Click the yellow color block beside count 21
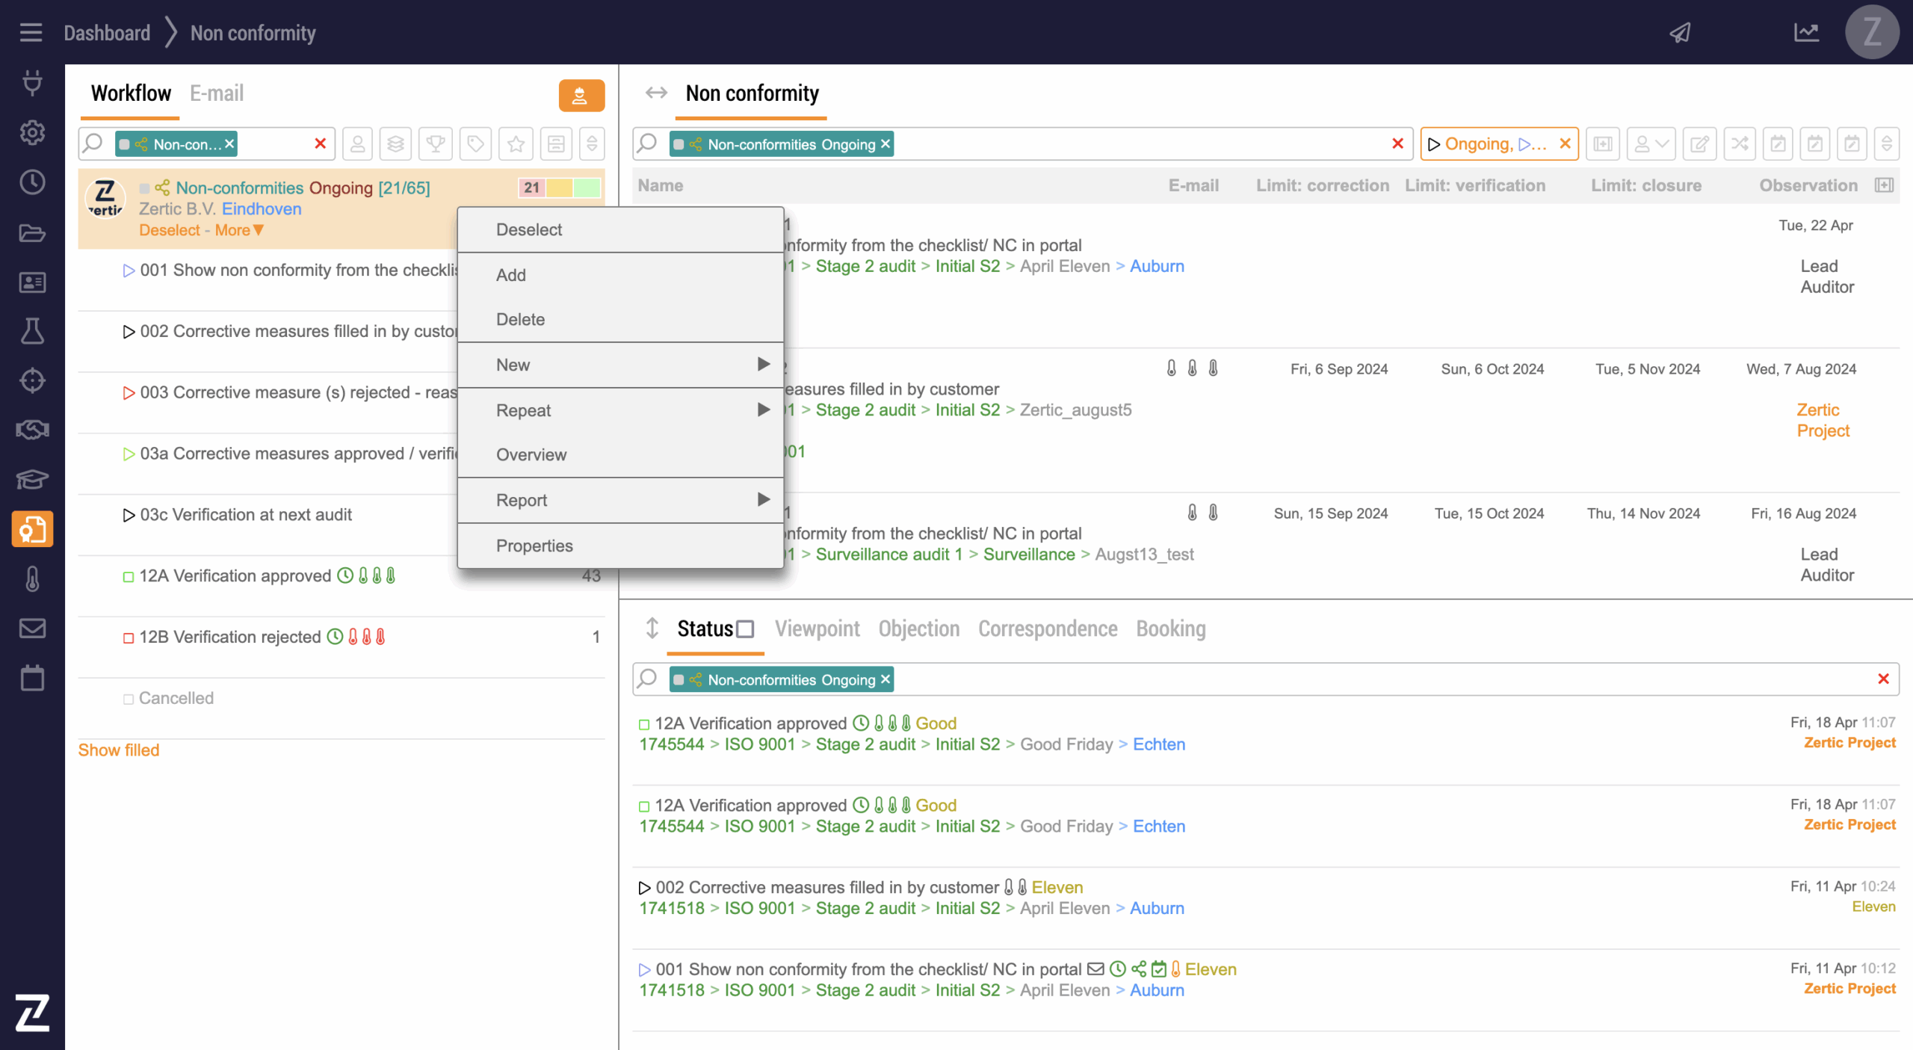Screen dimensions: 1913x1050 click(x=559, y=188)
